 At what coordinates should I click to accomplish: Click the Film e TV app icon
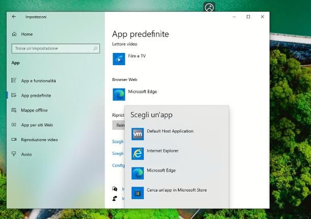pyautogui.click(x=119, y=59)
